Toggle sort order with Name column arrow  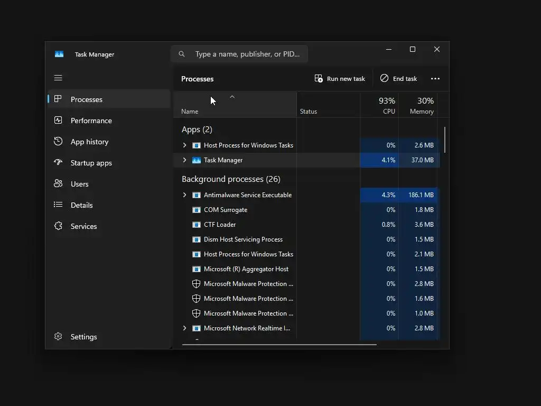(232, 97)
